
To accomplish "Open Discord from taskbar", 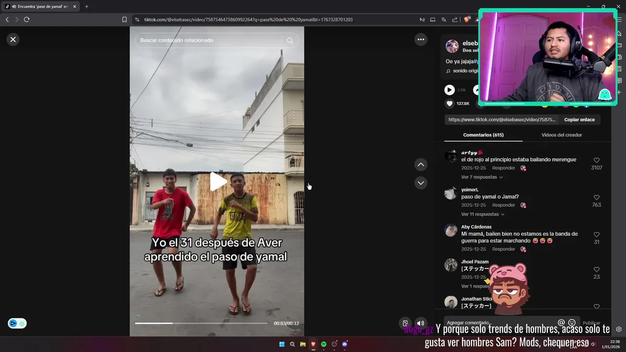I will (345, 344).
